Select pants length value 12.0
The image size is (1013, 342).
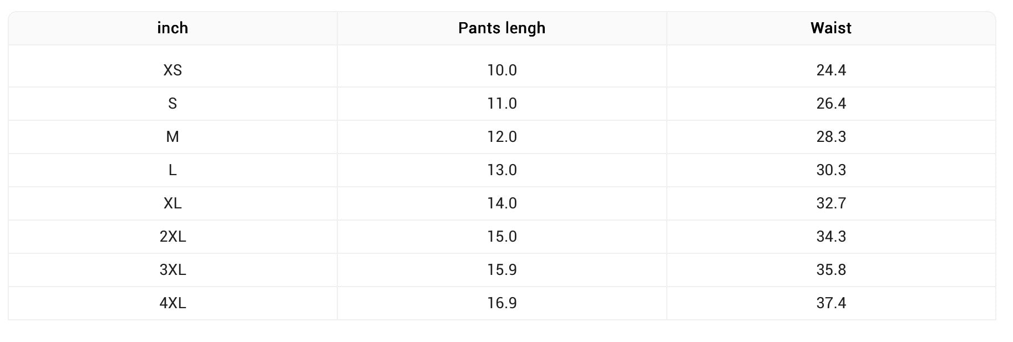(502, 137)
